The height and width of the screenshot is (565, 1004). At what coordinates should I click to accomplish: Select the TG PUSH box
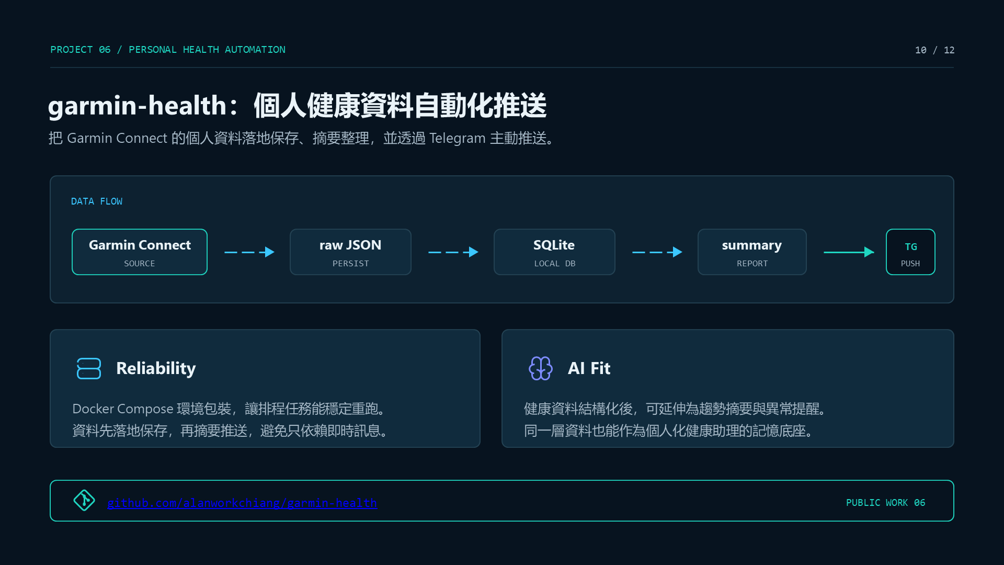pyautogui.click(x=910, y=252)
